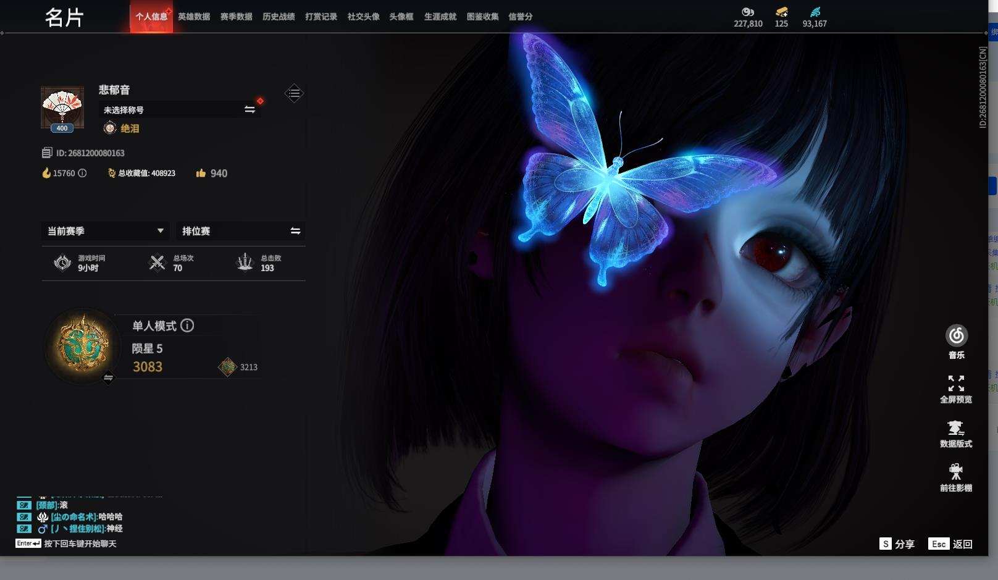Click the flame emblem before 尘の命名术 in chat
The height and width of the screenshot is (580, 998).
click(x=43, y=516)
